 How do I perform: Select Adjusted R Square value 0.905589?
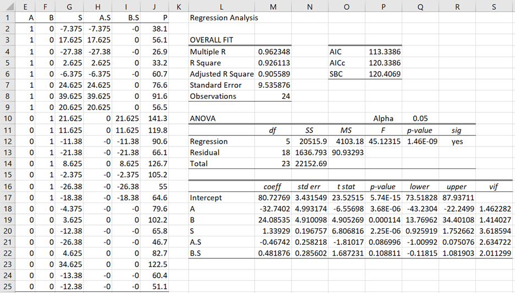point(274,74)
